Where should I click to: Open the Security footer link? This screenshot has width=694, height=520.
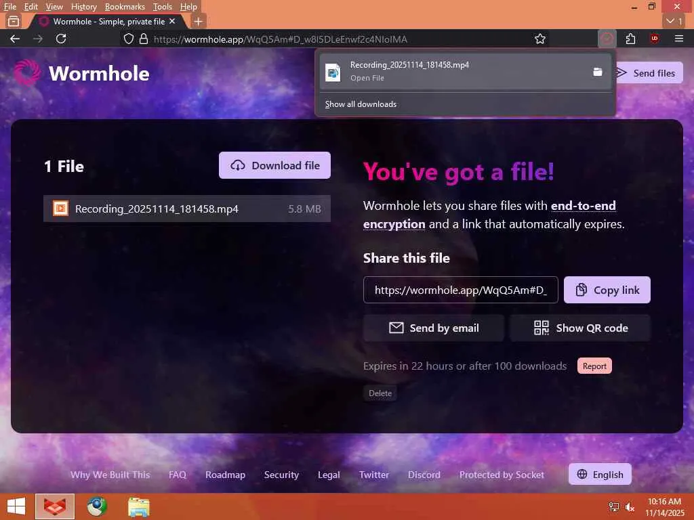pos(281,475)
